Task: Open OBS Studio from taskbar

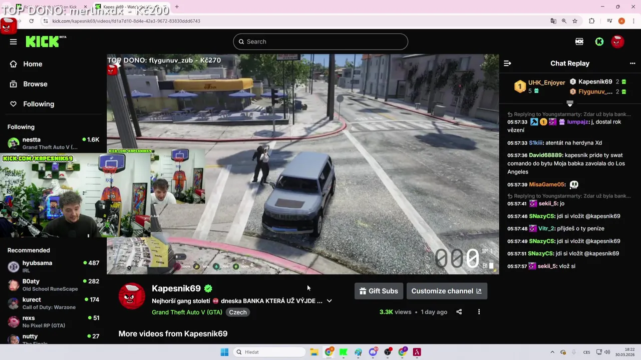Action: click(388, 352)
